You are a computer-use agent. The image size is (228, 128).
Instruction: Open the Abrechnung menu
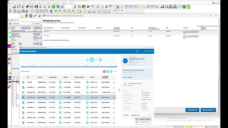(x=32, y=3)
